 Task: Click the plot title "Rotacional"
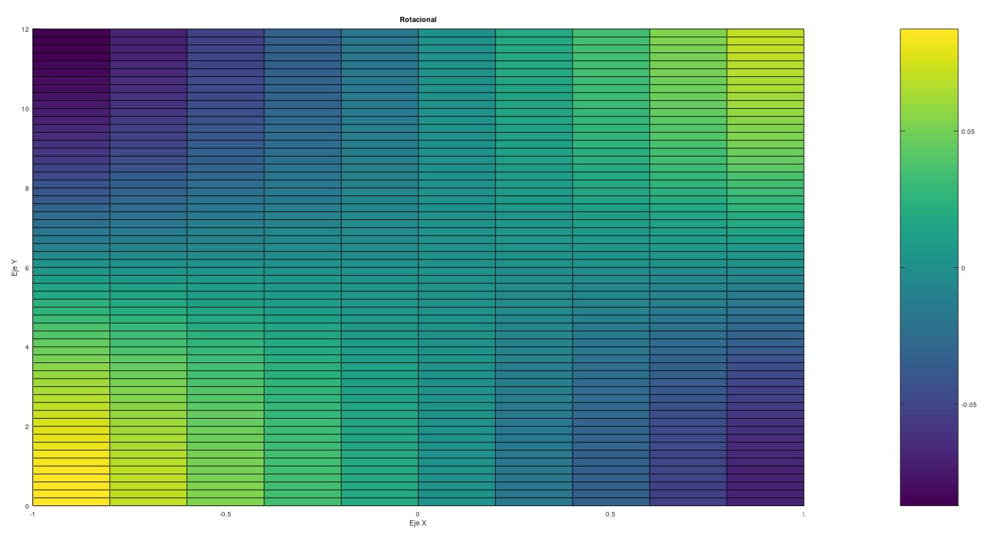(x=418, y=19)
